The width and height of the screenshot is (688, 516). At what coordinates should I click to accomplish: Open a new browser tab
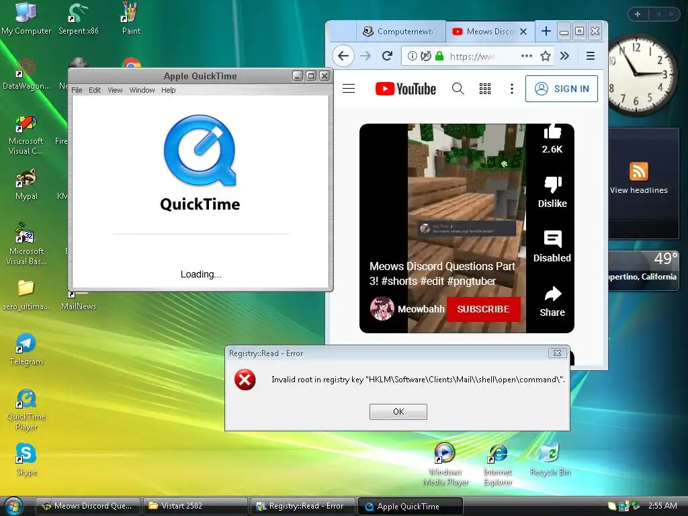(546, 31)
